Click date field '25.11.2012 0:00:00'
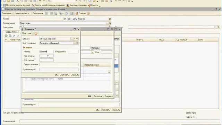The image size is (222, 125). (x=88, y=19)
